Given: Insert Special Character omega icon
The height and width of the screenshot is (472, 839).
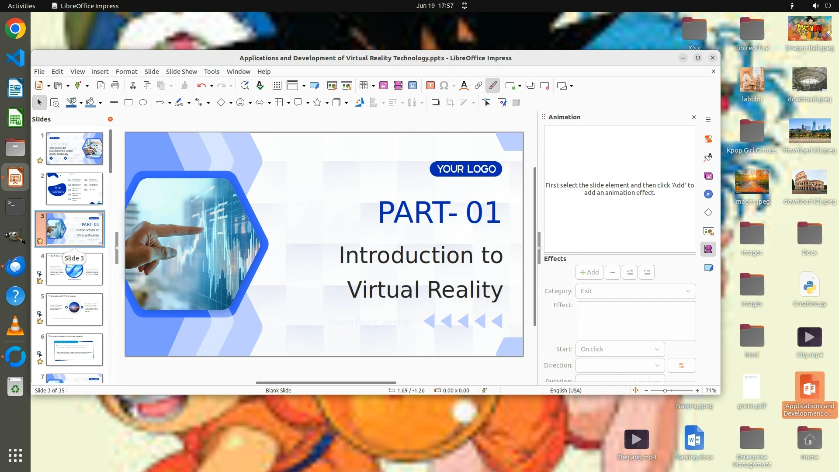Looking at the screenshot, I should pyautogui.click(x=444, y=86).
